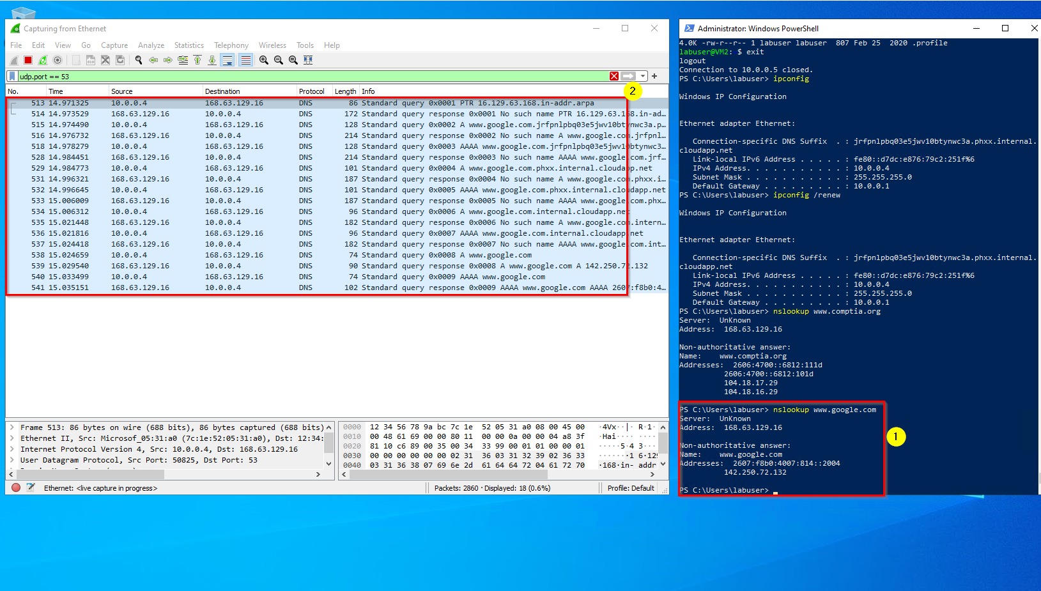1041x591 pixels.
Task: Open the File menu
Action: pos(16,45)
